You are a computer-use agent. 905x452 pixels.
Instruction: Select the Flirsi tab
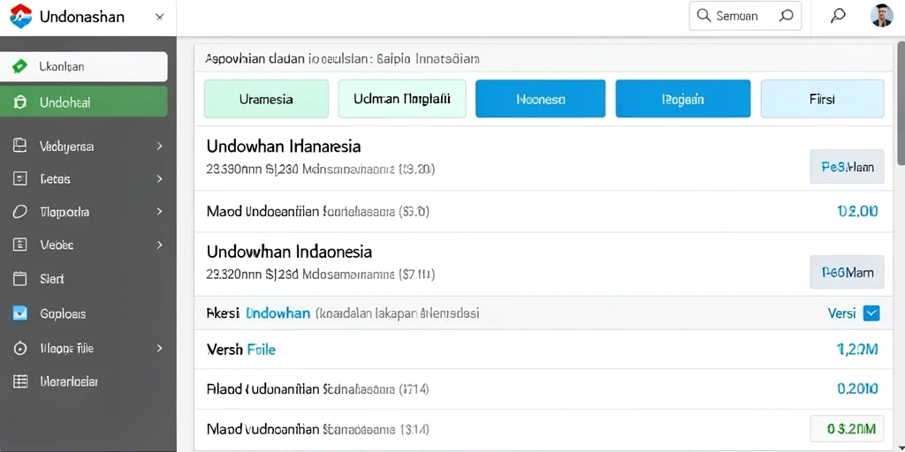[x=823, y=99]
